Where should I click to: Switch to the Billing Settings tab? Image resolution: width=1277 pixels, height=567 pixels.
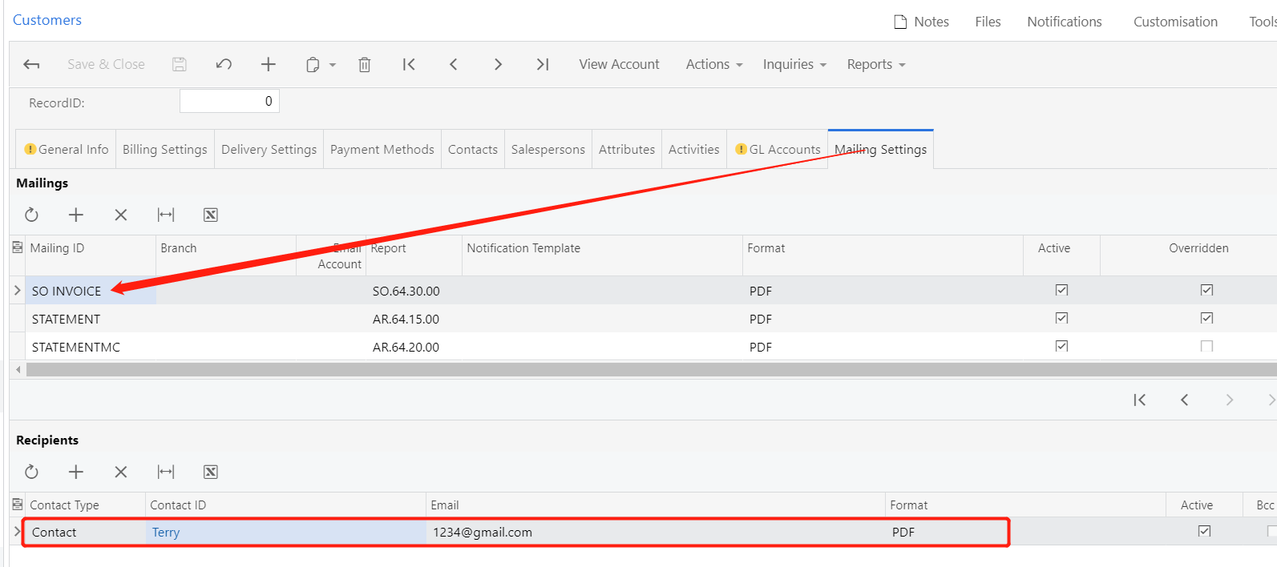click(x=164, y=150)
